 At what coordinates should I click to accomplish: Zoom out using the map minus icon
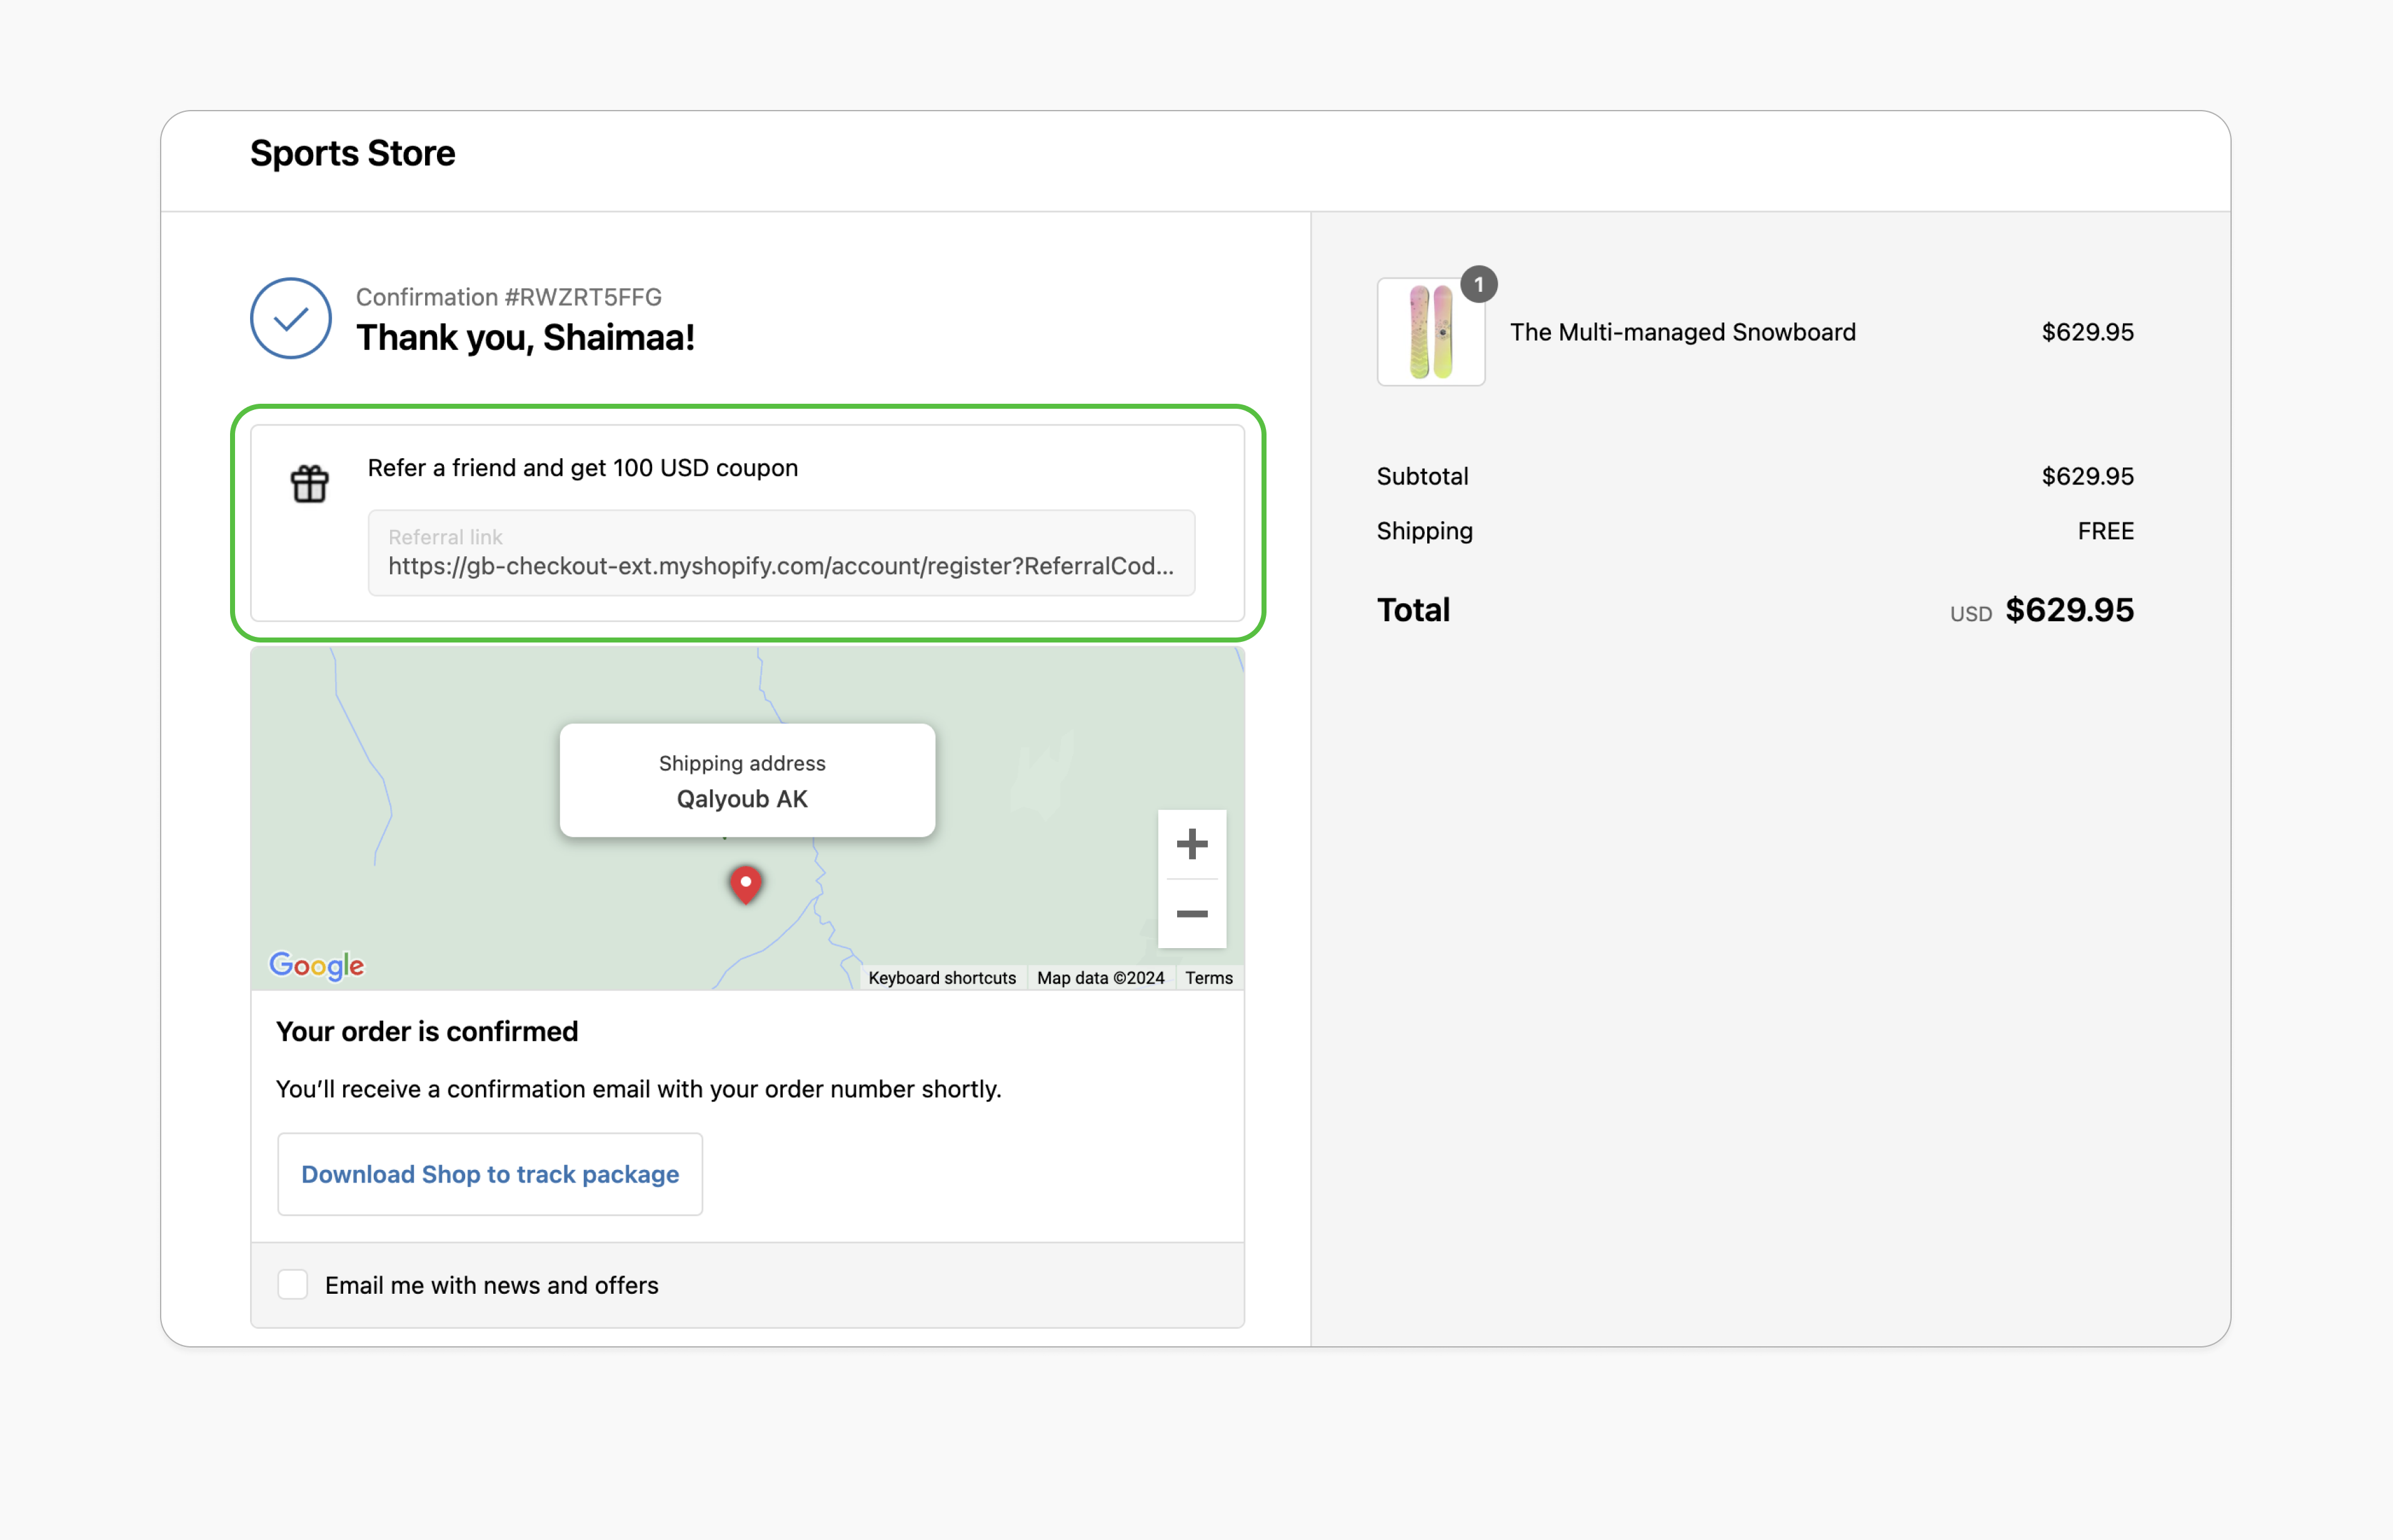[1192, 913]
